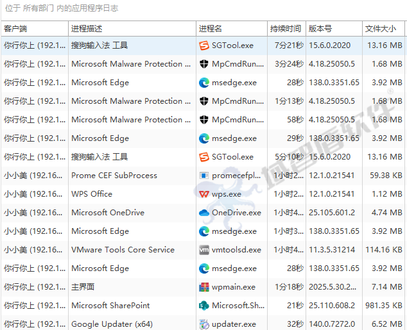Click the Sogou icon in the 5分10秒 SGTool.exe row
407x330 pixels.
tap(204, 157)
